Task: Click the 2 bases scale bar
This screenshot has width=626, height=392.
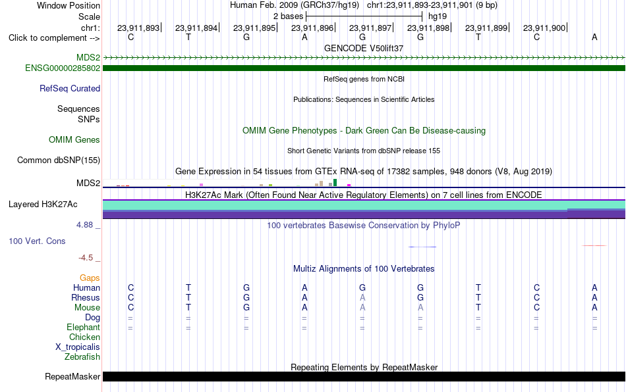Action: click(x=364, y=16)
